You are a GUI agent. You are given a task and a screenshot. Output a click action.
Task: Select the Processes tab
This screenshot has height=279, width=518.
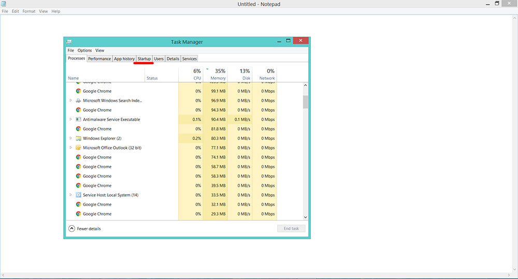tap(76, 58)
